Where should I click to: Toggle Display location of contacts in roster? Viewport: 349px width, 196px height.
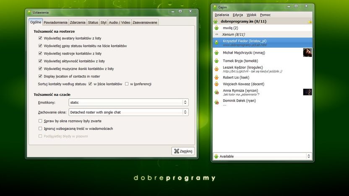point(40,76)
